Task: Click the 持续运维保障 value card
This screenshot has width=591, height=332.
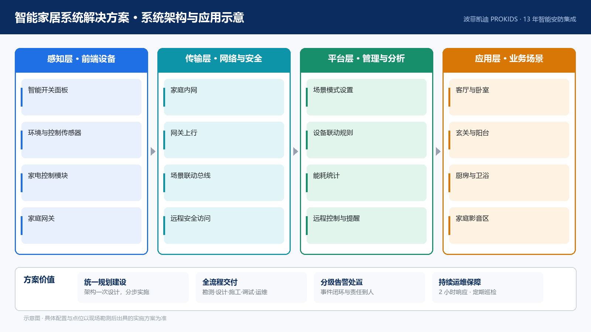Action: pyautogui.click(x=488, y=287)
